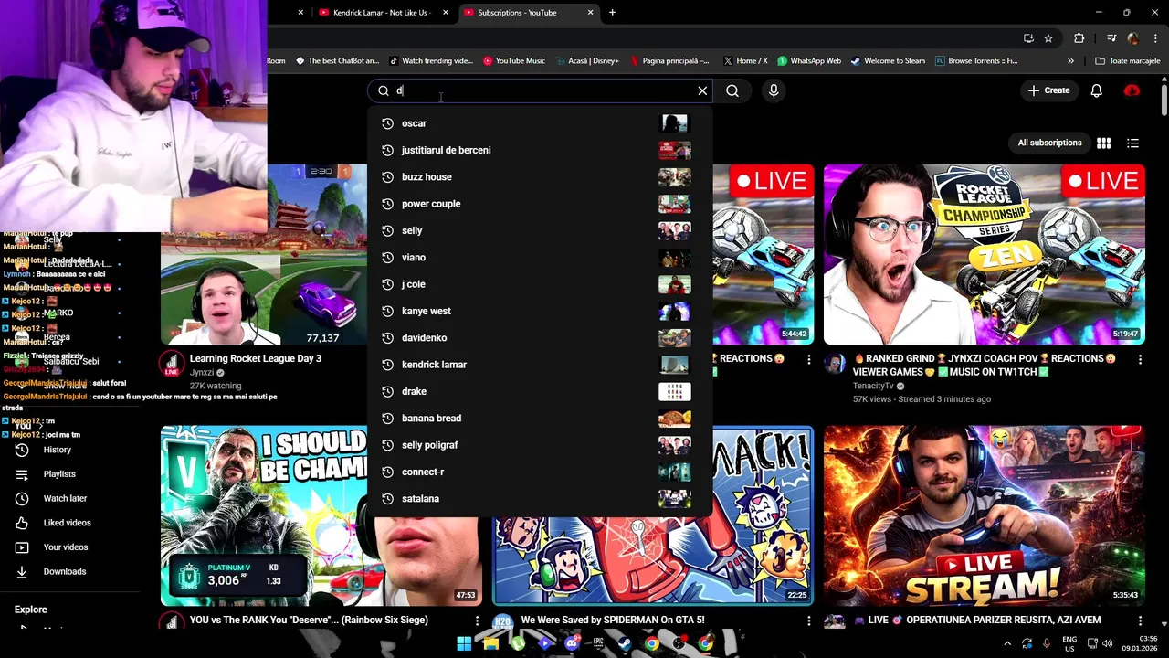Click the YouTube search magnifier button

732,90
